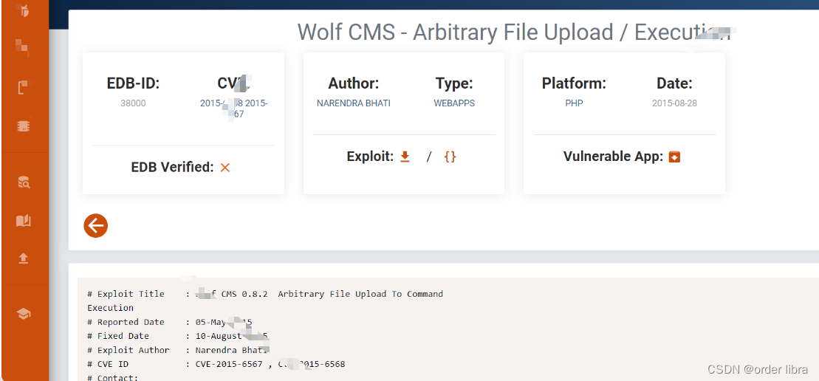Open the SearchSploit Manual book icon
The width and height of the screenshot is (819, 381).
[23, 221]
